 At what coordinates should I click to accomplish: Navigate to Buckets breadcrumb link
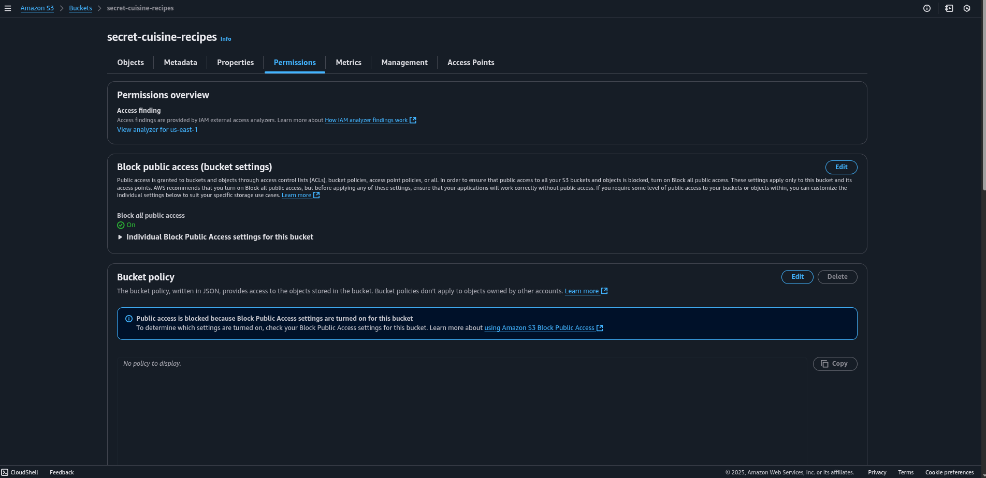coord(80,8)
